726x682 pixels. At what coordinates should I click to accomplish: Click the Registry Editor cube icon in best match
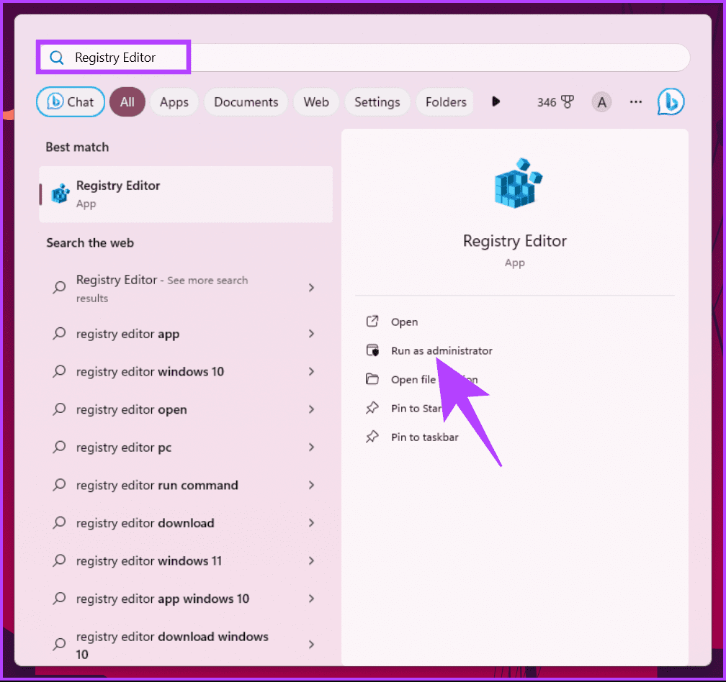point(60,194)
